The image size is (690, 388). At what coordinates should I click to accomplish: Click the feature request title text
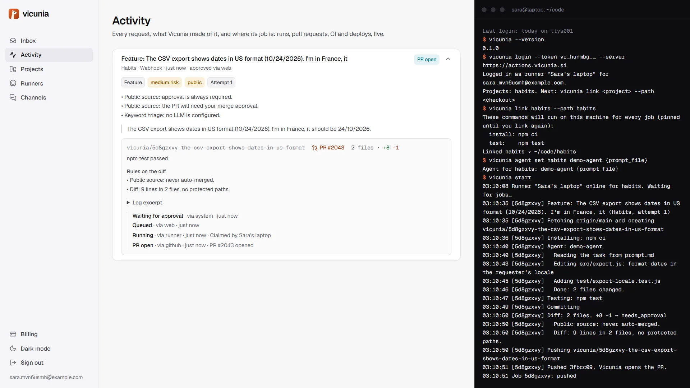click(234, 59)
